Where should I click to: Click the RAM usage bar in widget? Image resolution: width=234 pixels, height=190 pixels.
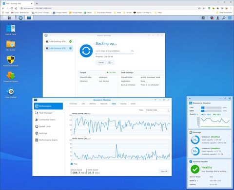tap(211, 111)
